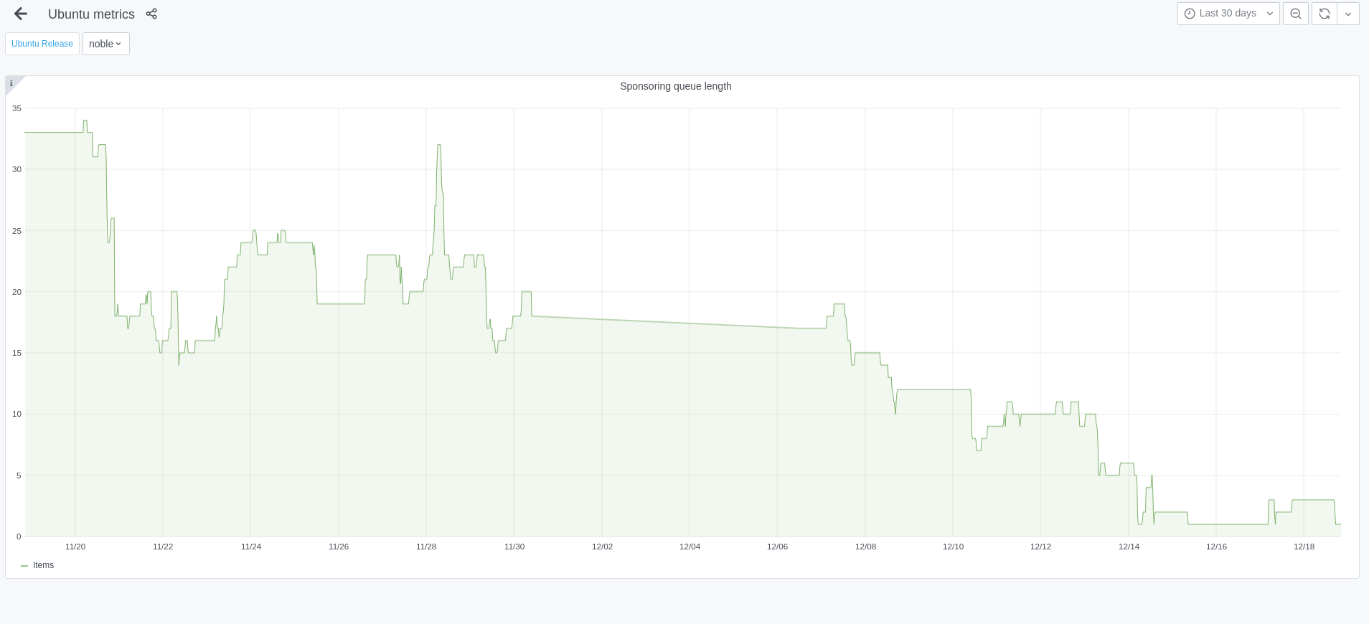Click the 12/18 x-axis date label
Screen dimensions: 1369x624
tap(1304, 547)
